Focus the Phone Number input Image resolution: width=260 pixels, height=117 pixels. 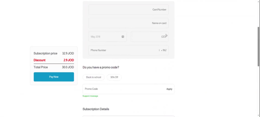tap(128, 50)
